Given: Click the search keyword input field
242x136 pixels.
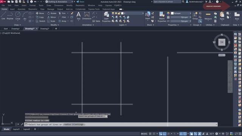Looking at the screenshot, I should click(x=167, y=2).
